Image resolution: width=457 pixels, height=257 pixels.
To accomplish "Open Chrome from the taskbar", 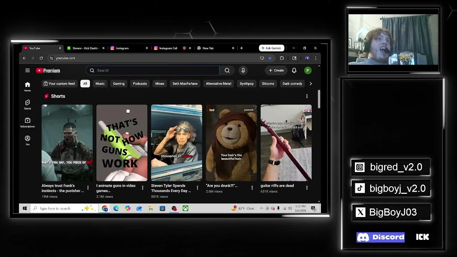I will click(x=105, y=208).
